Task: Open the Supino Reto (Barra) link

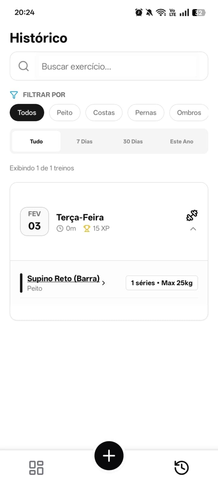Action: pyautogui.click(x=63, y=278)
